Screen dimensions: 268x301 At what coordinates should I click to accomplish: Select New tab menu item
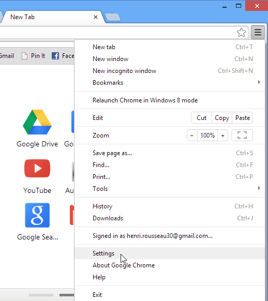point(170,47)
